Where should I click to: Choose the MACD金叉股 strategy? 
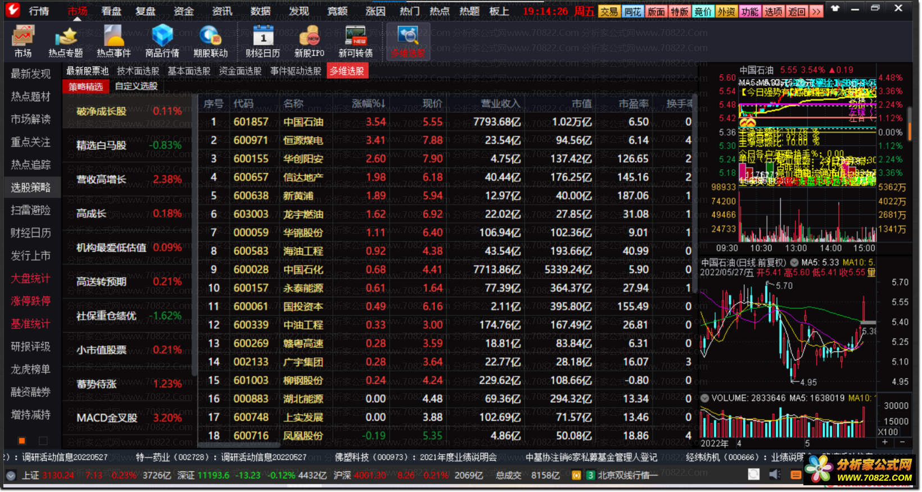(128, 418)
